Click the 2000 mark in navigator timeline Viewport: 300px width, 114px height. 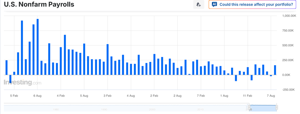[x=152, y=110]
